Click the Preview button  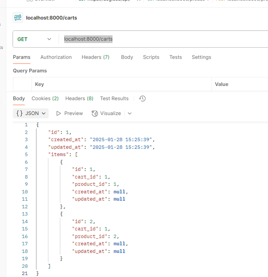(x=70, y=113)
